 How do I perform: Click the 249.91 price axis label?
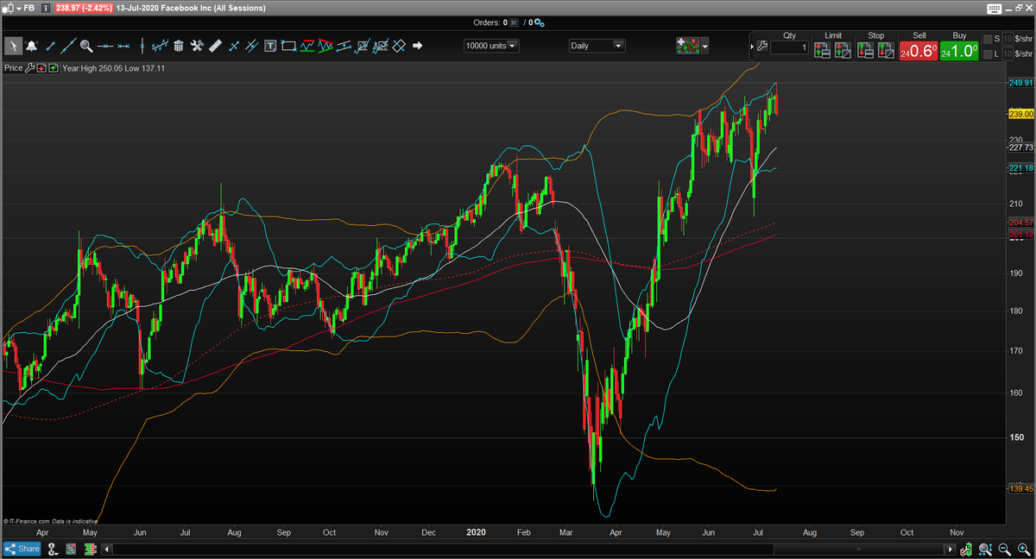(x=1020, y=83)
